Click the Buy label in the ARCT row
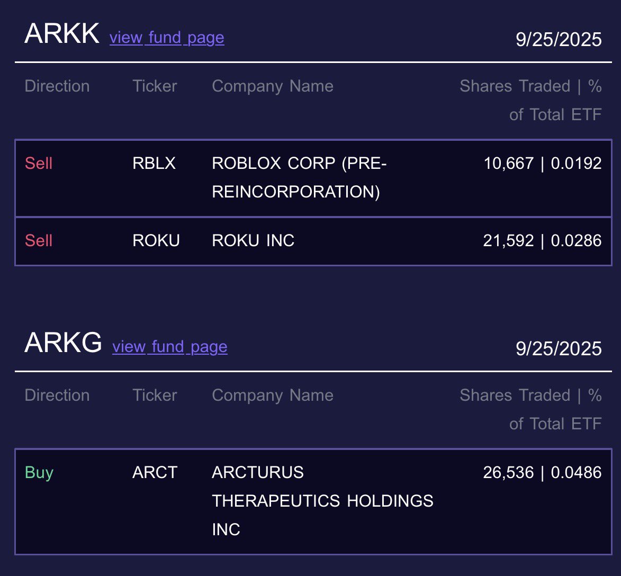 click(39, 473)
